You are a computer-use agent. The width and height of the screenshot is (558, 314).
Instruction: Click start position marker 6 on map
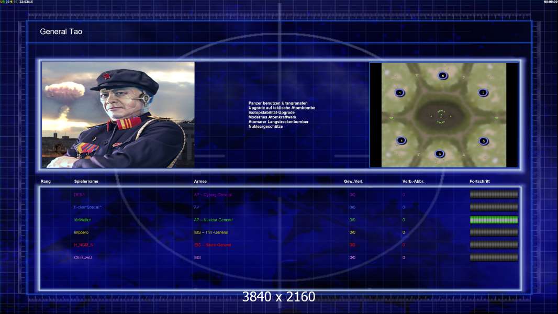[443, 75]
